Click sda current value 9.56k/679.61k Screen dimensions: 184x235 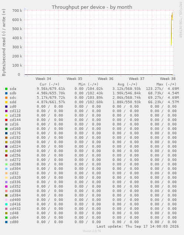click(51, 89)
